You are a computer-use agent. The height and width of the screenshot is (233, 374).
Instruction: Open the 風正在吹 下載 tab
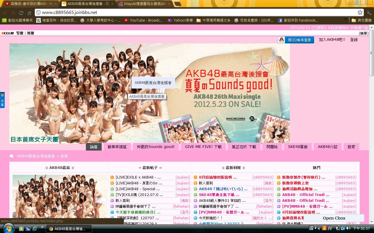[x=244, y=147]
